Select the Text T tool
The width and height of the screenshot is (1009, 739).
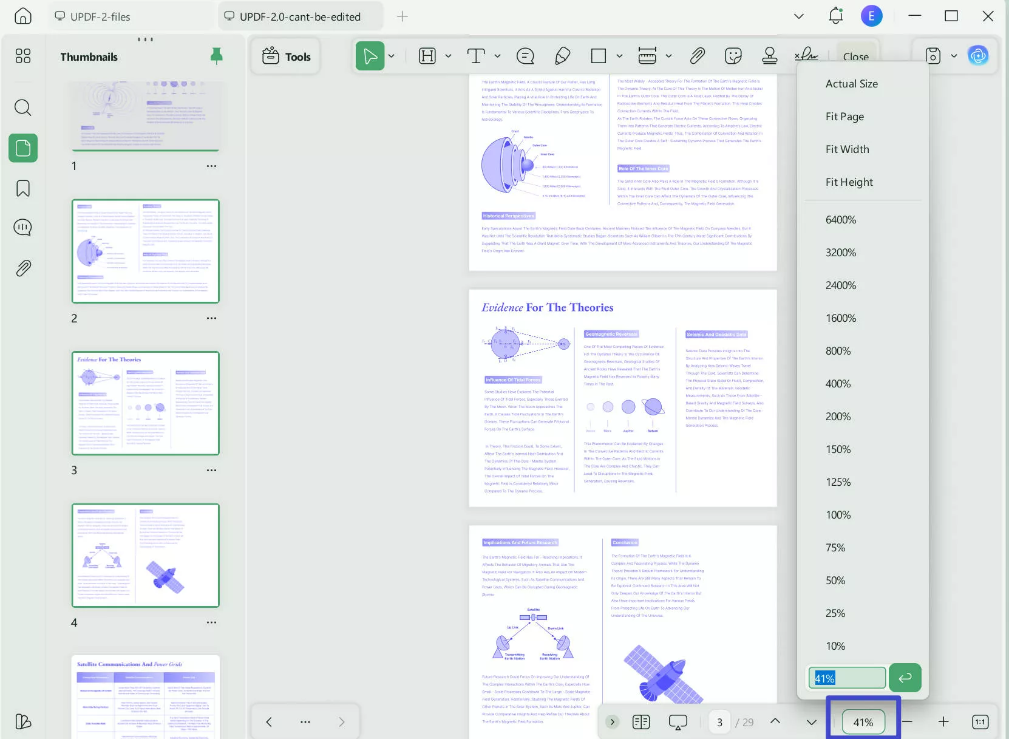(476, 56)
